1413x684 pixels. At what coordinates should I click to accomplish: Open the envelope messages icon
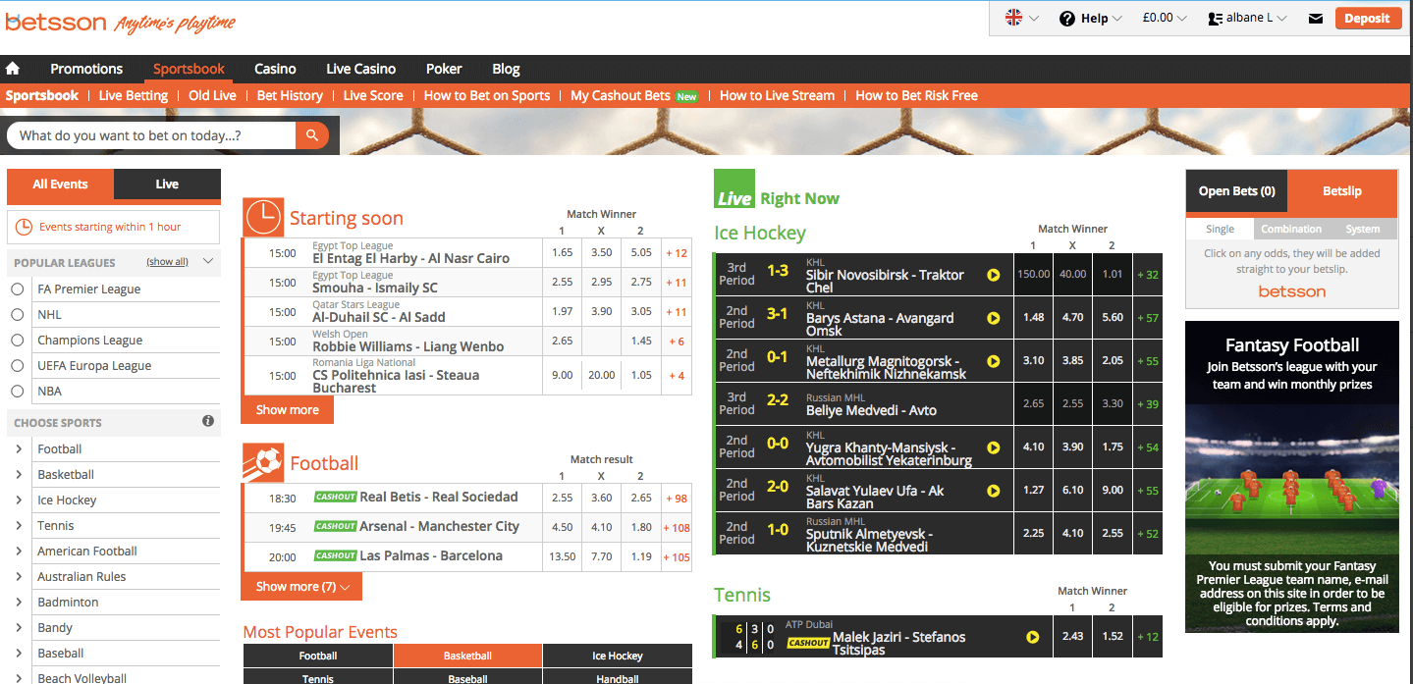tap(1316, 19)
